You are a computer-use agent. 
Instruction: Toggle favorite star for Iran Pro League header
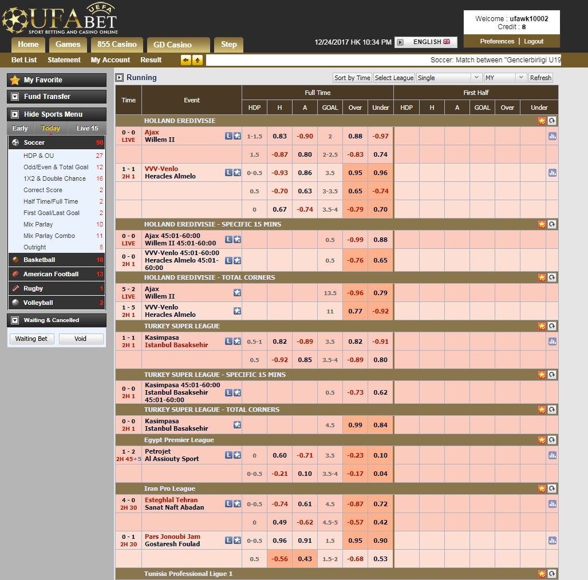542,488
